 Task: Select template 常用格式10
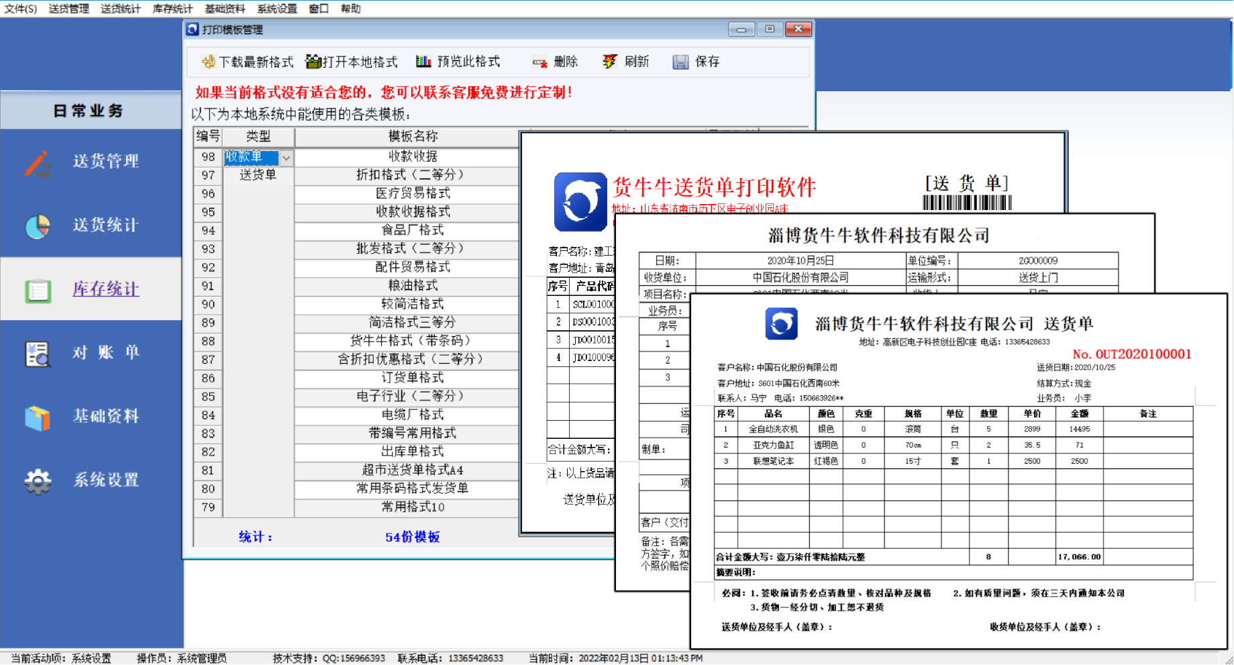click(x=413, y=507)
